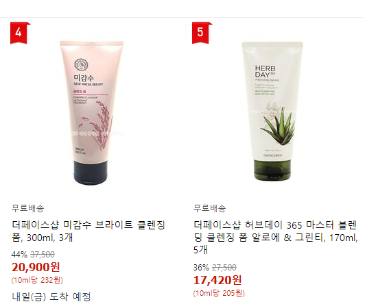Click the black cap of the pink tube
The width and height of the screenshot is (365, 304).
(91, 173)
